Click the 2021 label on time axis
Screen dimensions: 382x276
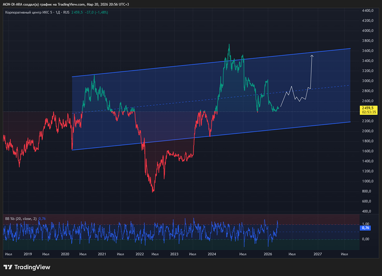102,254
